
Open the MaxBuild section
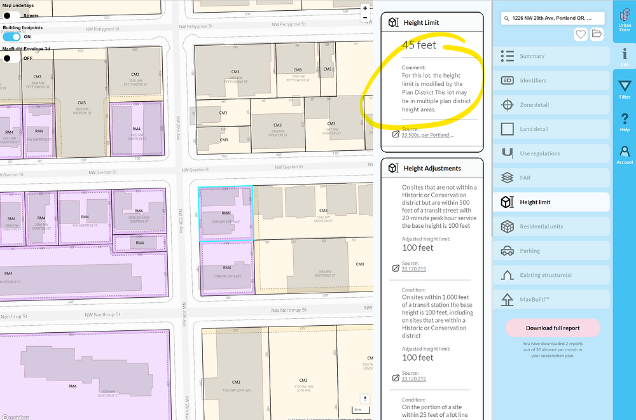click(x=551, y=300)
